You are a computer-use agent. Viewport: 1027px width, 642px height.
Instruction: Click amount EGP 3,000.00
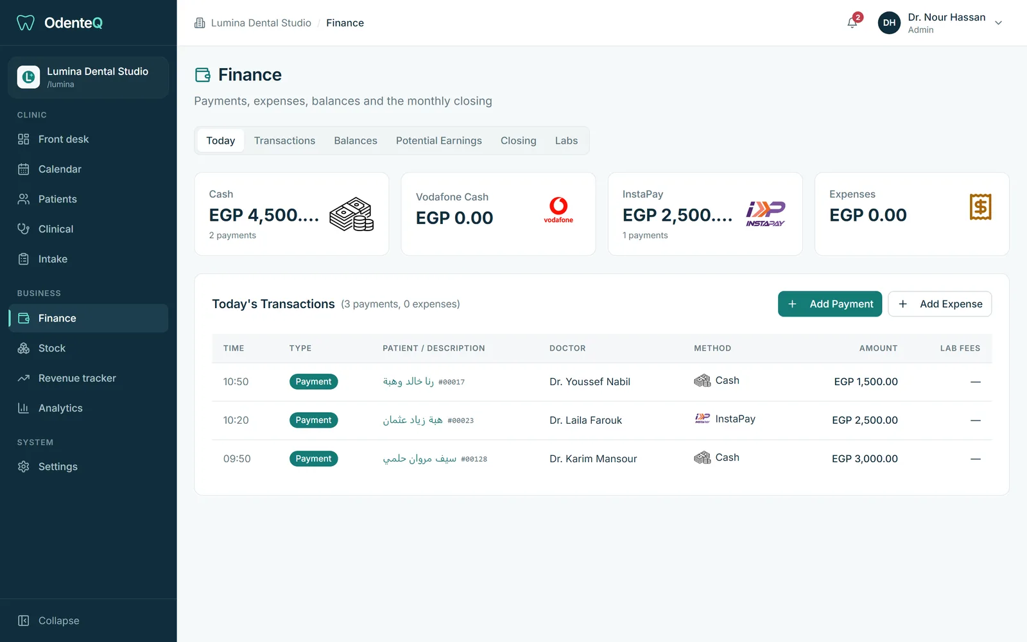(865, 459)
